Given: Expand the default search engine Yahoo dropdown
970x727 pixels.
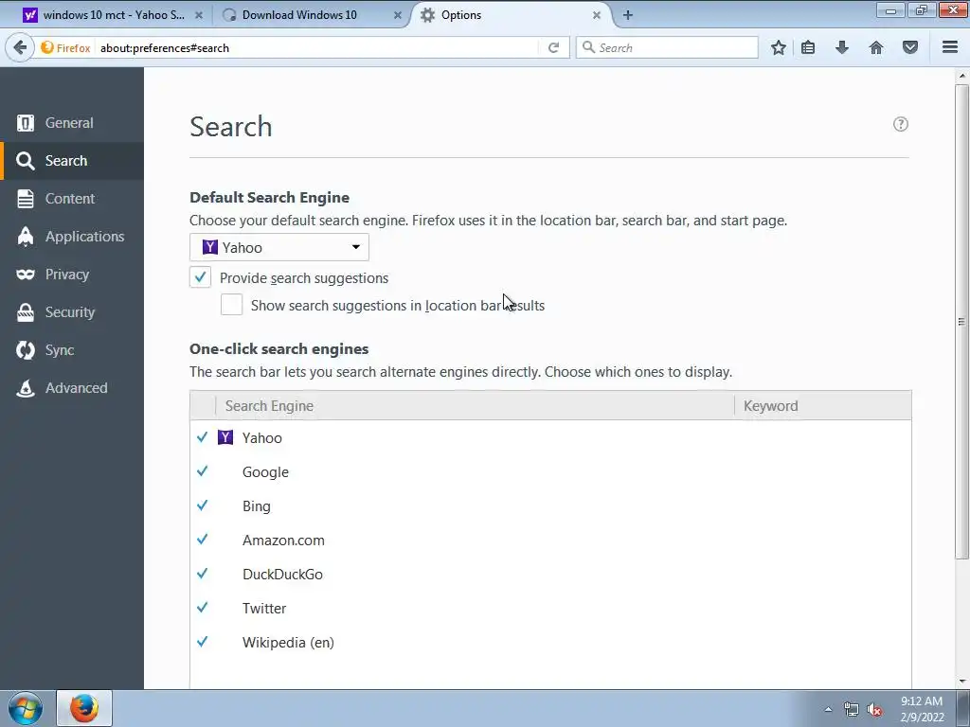Looking at the screenshot, I should click(279, 247).
